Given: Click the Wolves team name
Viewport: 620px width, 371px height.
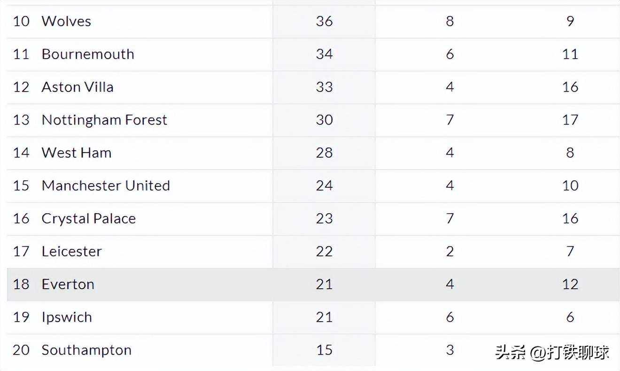Looking at the screenshot, I should point(66,21).
